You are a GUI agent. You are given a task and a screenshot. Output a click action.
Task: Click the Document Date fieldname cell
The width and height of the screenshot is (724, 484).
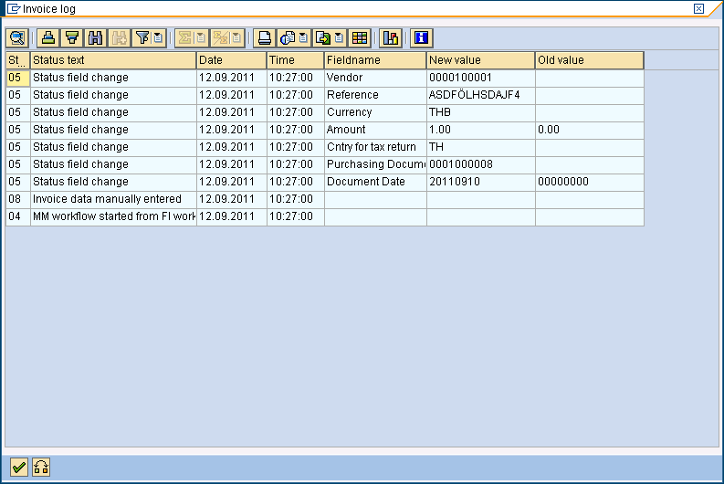375,182
